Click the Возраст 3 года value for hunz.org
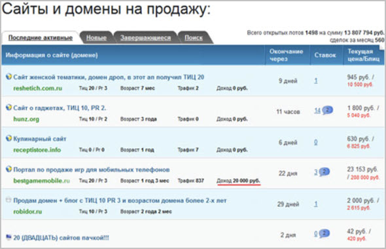This screenshot has height=249, width=386. pyautogui.click(x=138, y=119)
